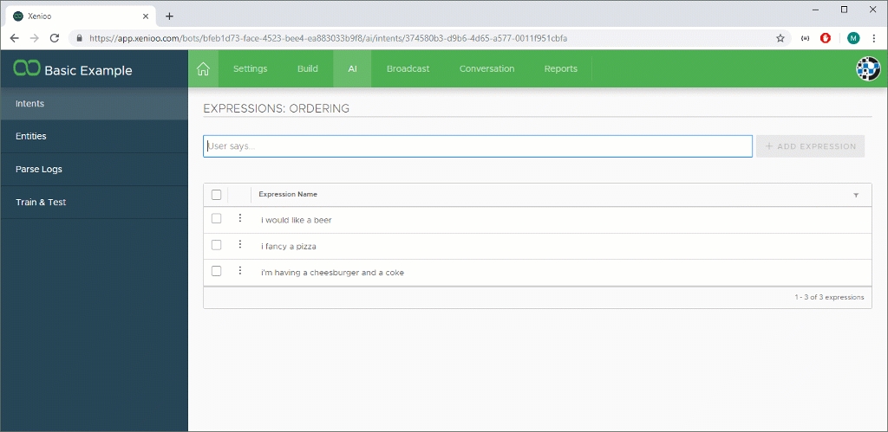Toggle the select-all checkbox in table header
888x432 pixels.
[x=217, y=195]
